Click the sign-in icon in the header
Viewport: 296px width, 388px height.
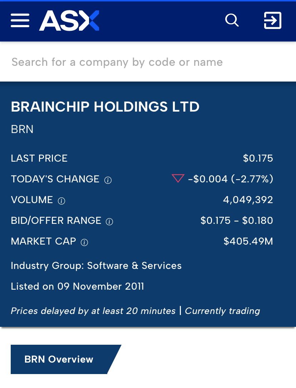[272, 20]
